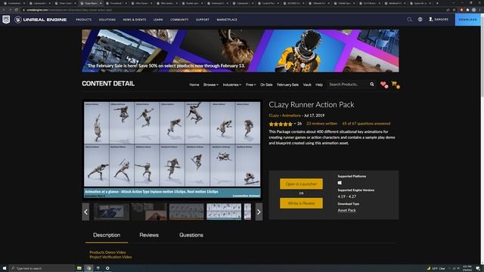Open the Project Verification Video link

coord(110,257)
